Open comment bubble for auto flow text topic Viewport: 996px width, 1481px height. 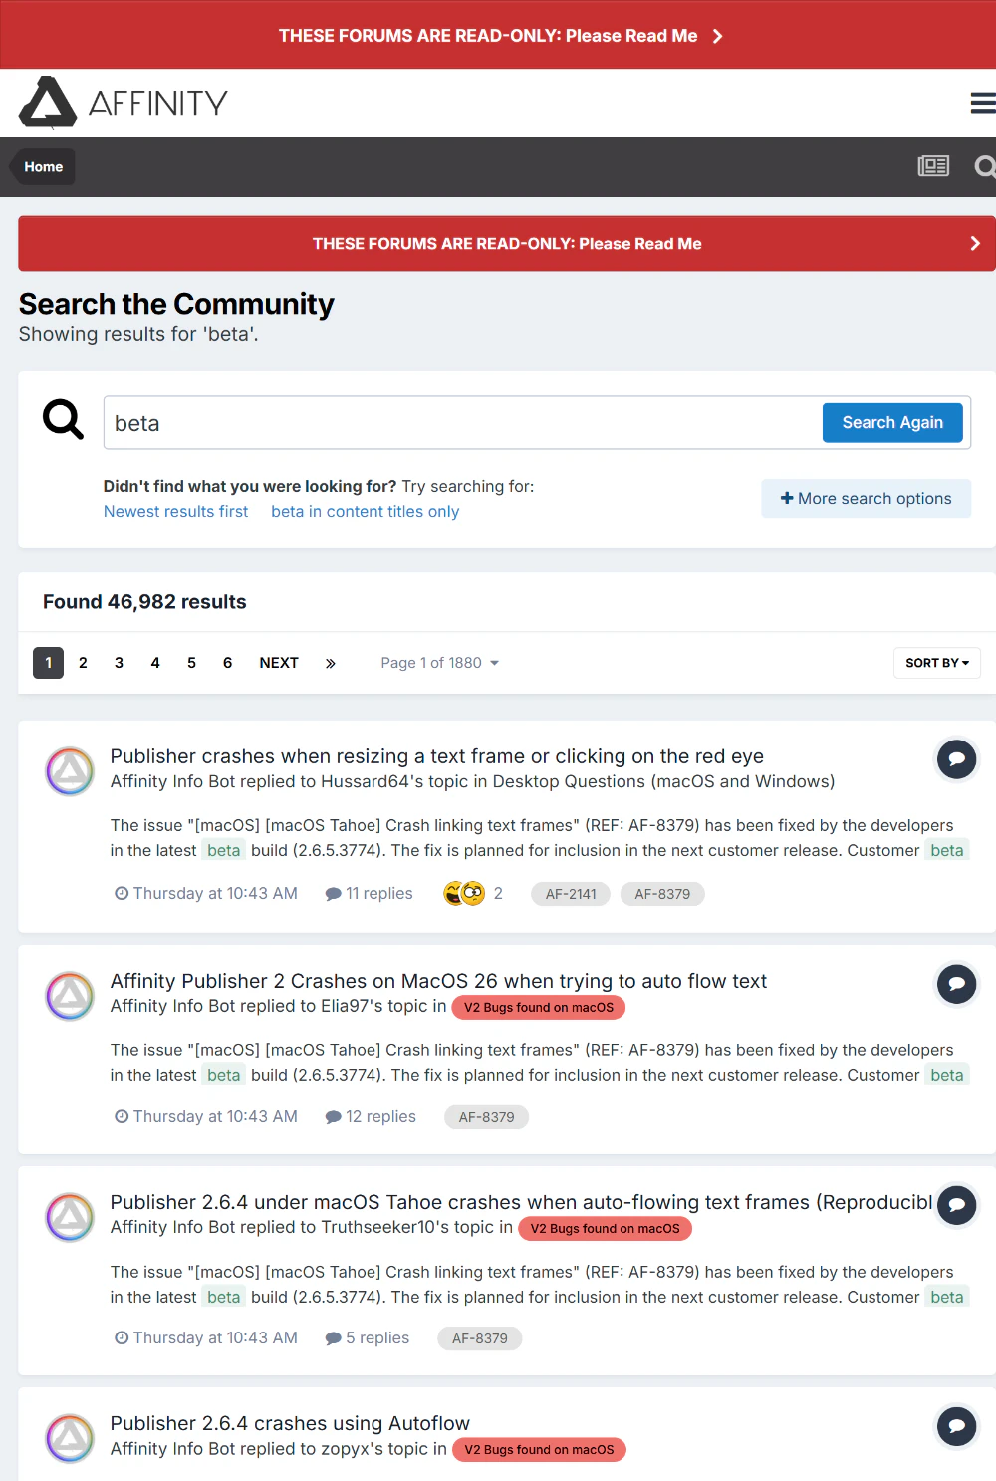956,985
